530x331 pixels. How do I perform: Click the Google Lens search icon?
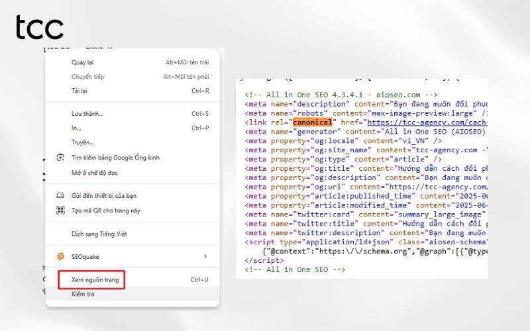coord(60,158)
